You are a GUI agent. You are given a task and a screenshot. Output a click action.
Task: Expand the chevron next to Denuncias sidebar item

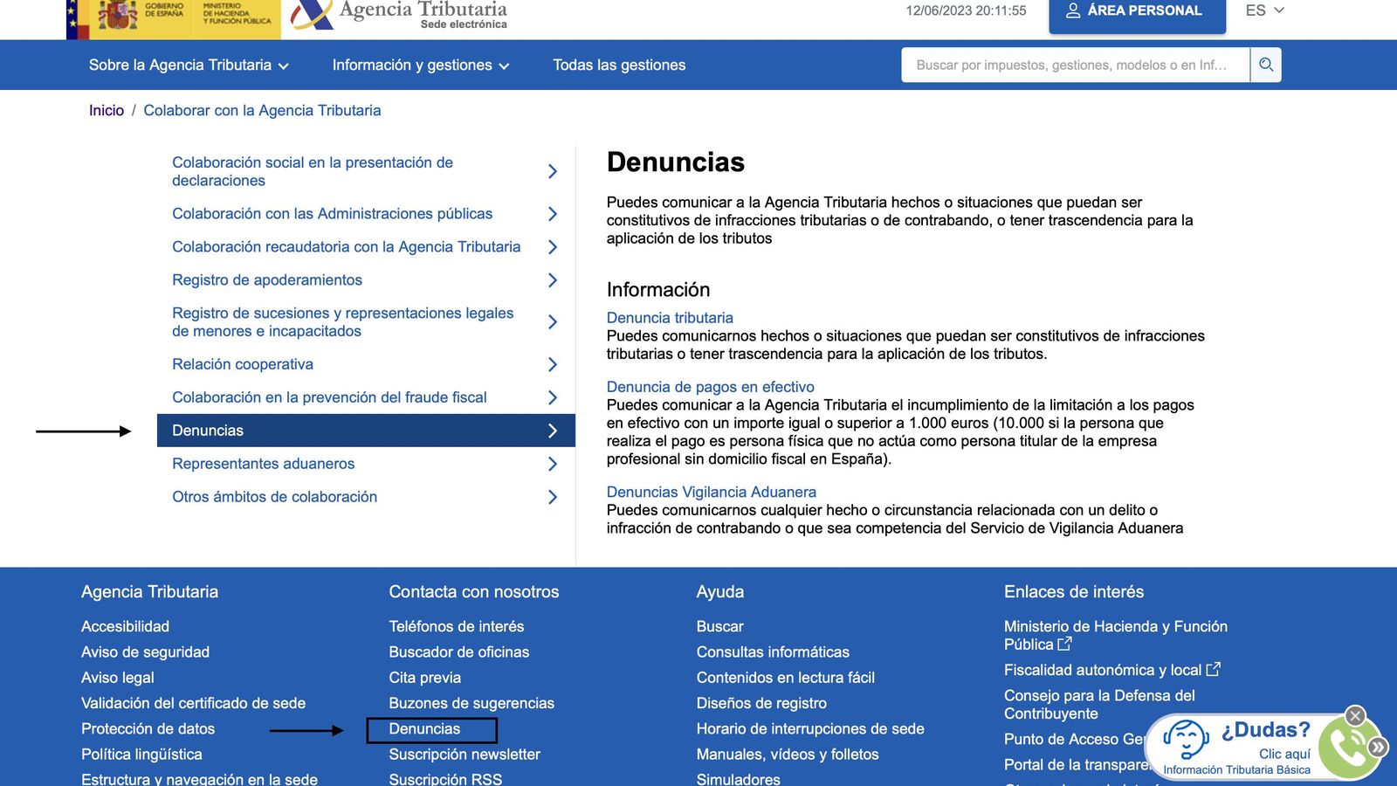tap(552, 430)
